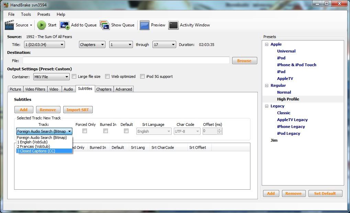Open the Help menu
Screen dimensions: 350x213
[61, 14]
